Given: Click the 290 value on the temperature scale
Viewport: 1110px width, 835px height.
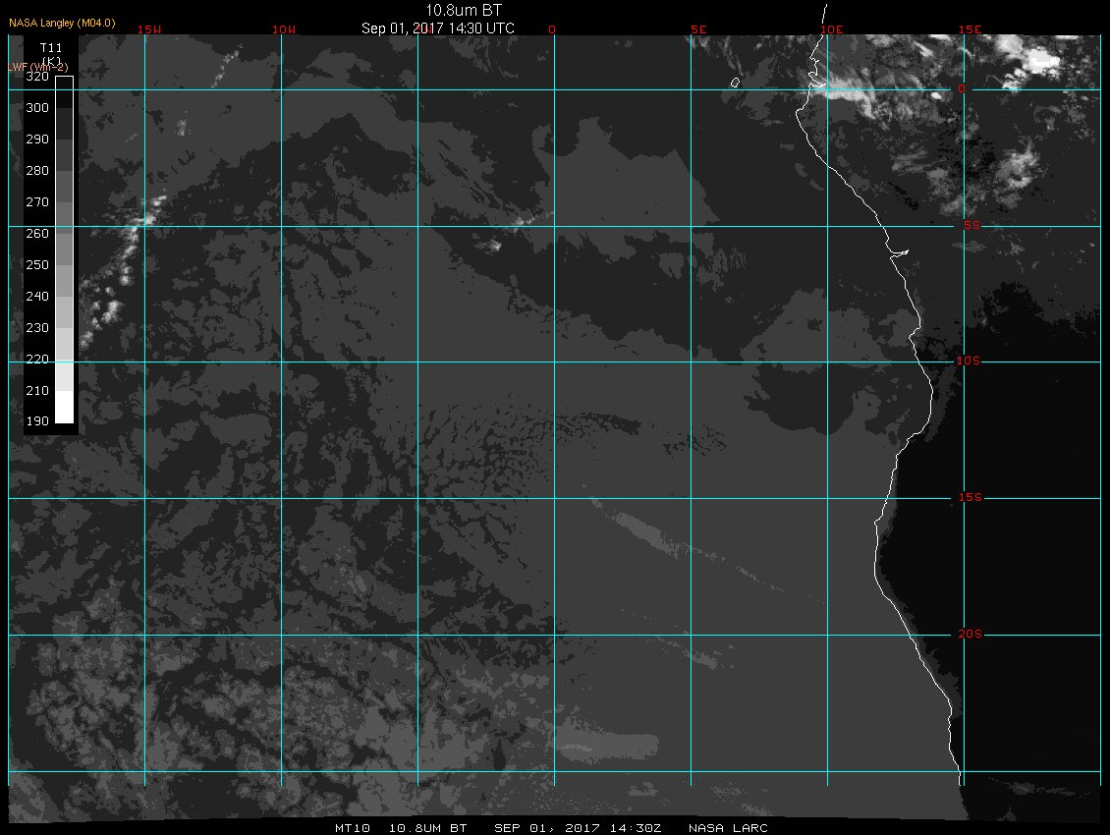Looking at the screenshot, I should click(x=37, y=139).
